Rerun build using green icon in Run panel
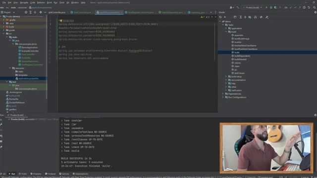This screenshot has height=178, width=317. 1,120
